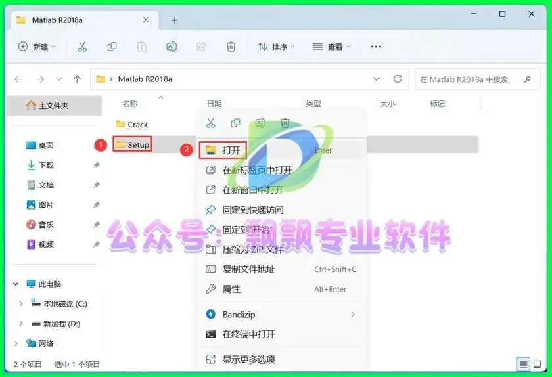Click the Copy icon in the context menu
The image size is (552, 377).
pos(235,123)
